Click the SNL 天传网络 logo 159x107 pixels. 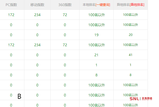point(141,99)
